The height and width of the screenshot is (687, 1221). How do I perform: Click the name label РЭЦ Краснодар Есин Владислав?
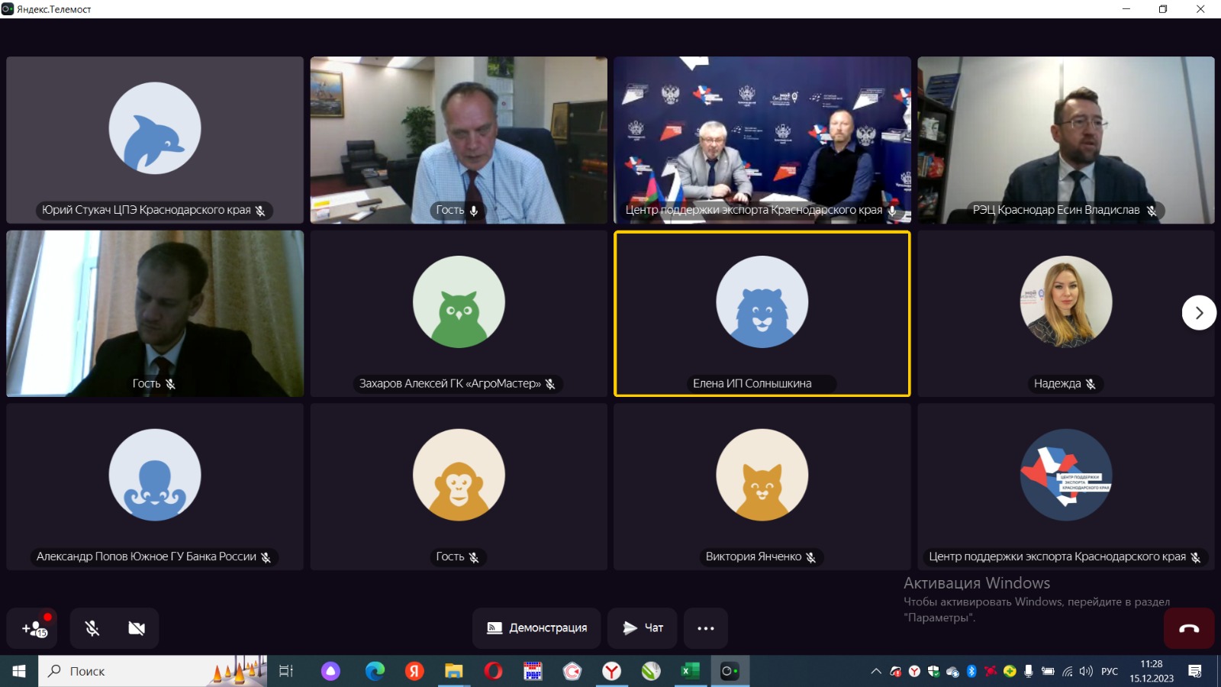[x=1056, y=210]
